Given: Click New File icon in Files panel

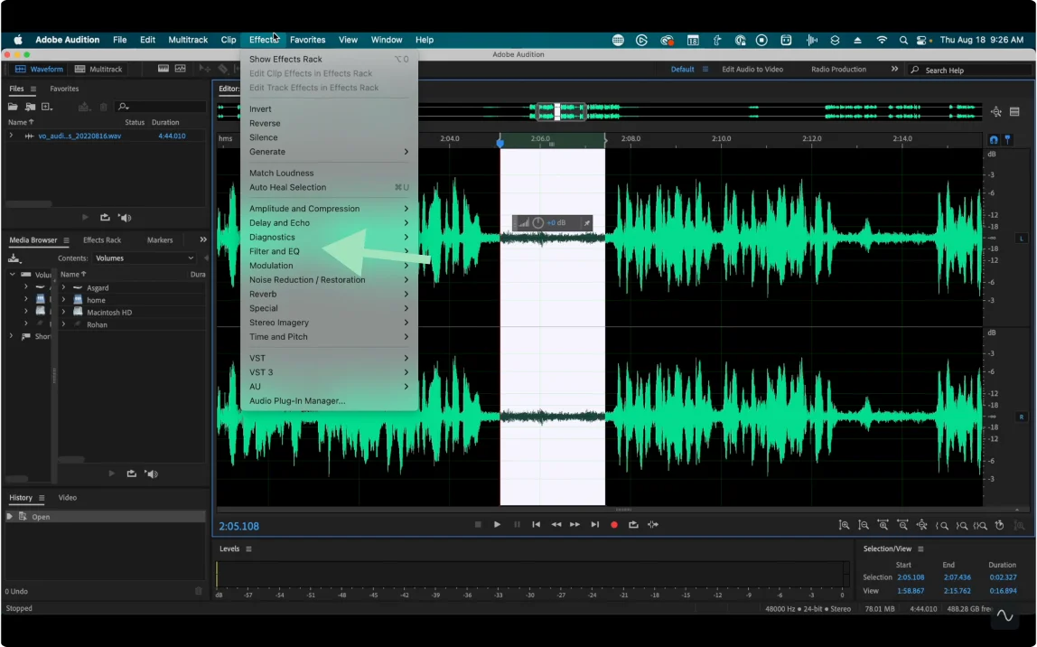Looking at the screenshot, I should click(x=46, y=107).
